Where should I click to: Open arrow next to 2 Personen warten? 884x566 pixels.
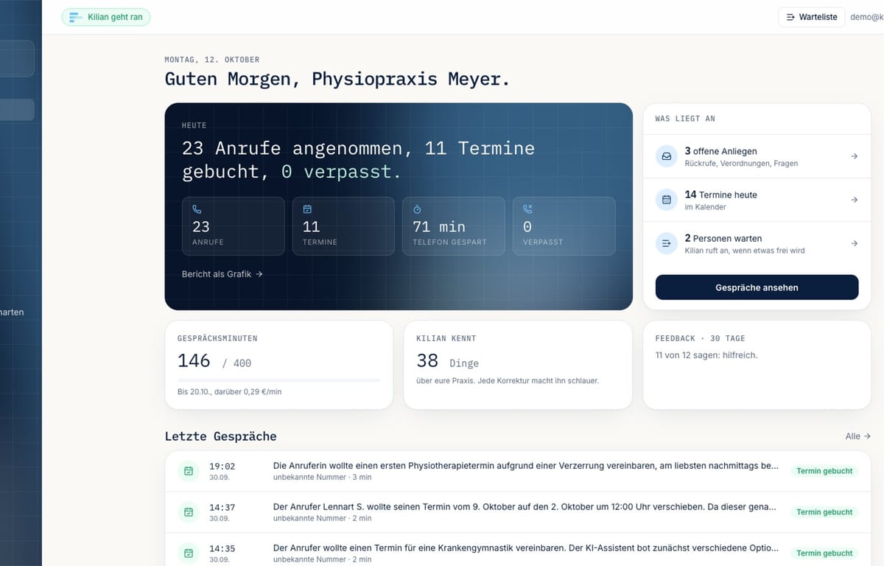(854, 243)
